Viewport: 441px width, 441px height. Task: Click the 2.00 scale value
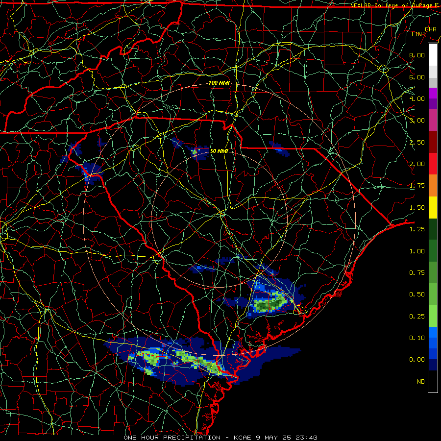(x=417, y=164)
